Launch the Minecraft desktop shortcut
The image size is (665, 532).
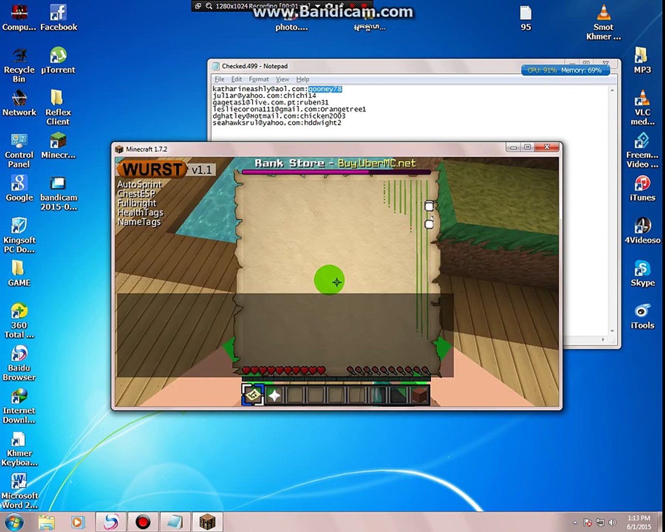tap(58, 146)
